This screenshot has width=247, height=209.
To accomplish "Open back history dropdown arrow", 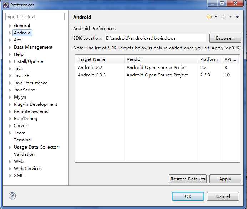I will 216,17.
